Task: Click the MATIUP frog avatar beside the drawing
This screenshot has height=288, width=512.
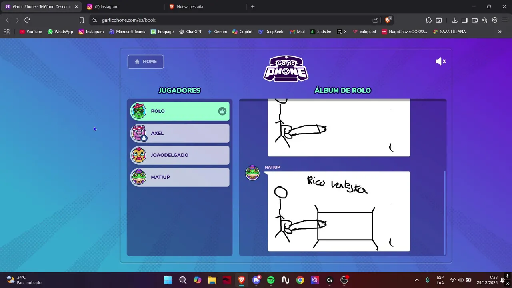Action: 252,172
